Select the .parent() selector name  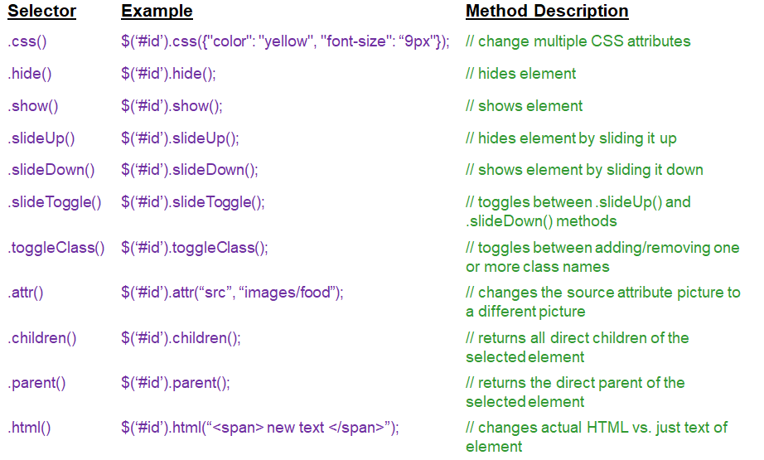tap(36, 383)
